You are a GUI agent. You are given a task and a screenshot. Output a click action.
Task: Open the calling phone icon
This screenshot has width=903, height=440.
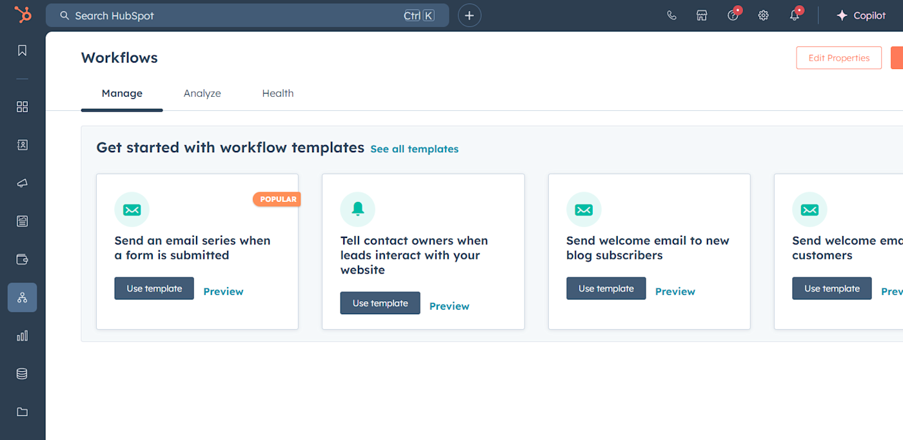[x=671, y=15]
